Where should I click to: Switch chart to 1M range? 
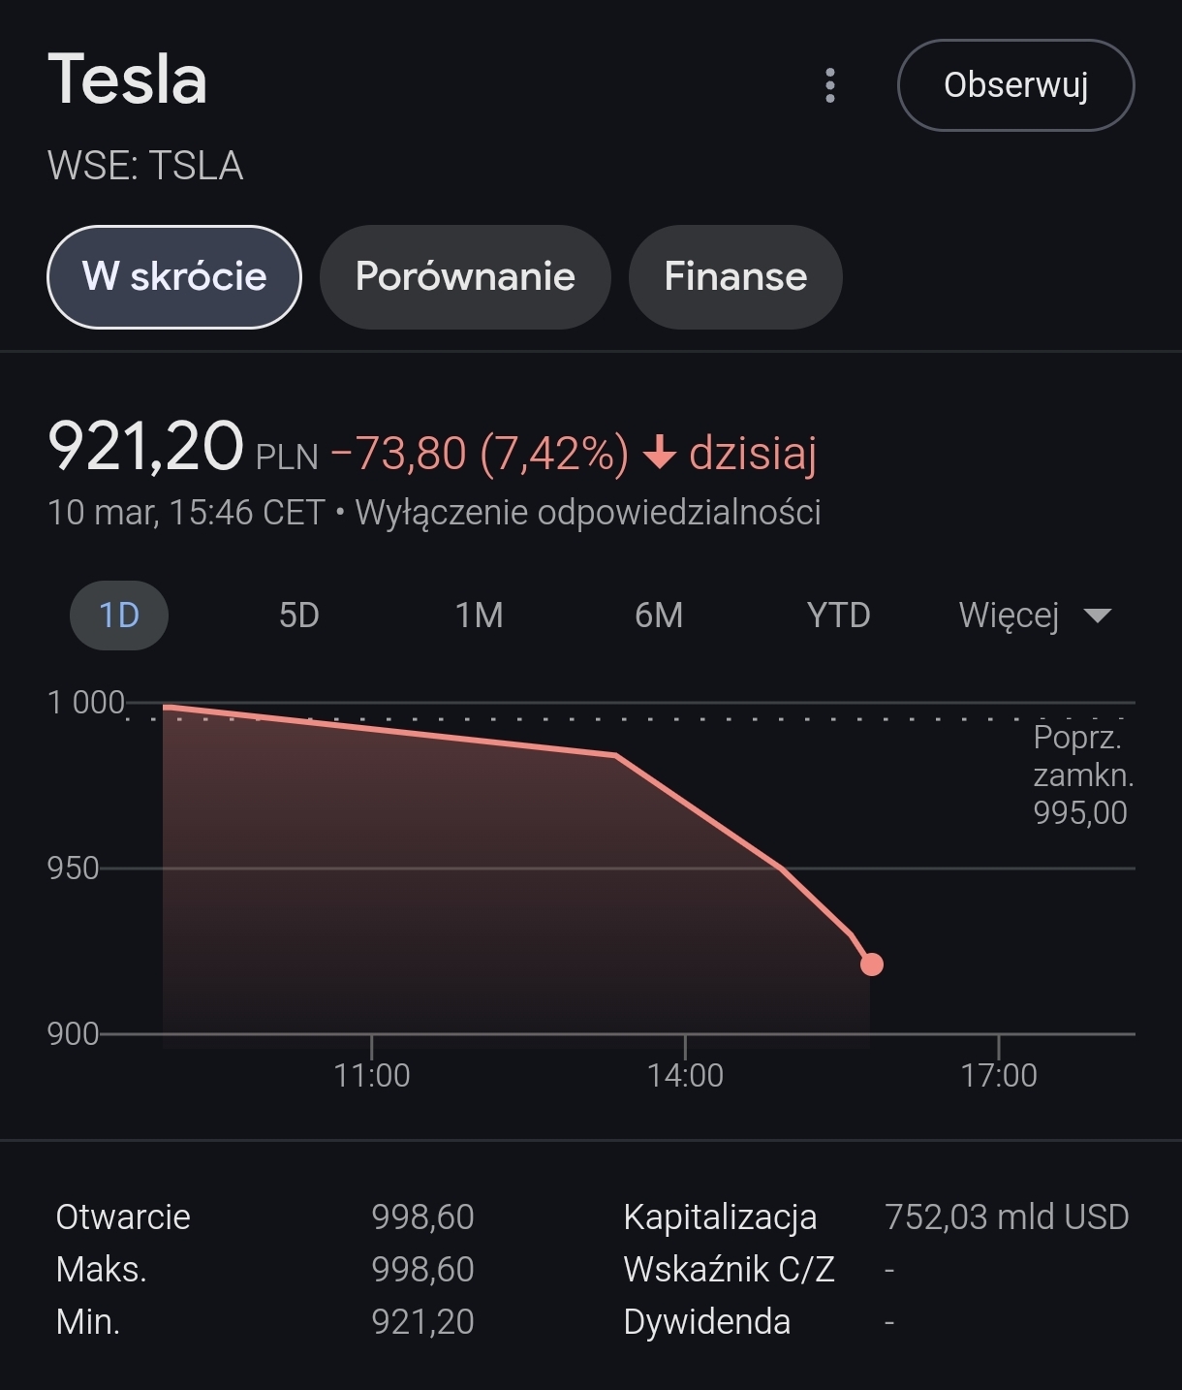[479, 616]
